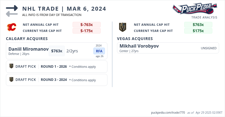Click Vegas net annual cap hit value
Screen dimensions: 225x117
click(x=198, y=25)
